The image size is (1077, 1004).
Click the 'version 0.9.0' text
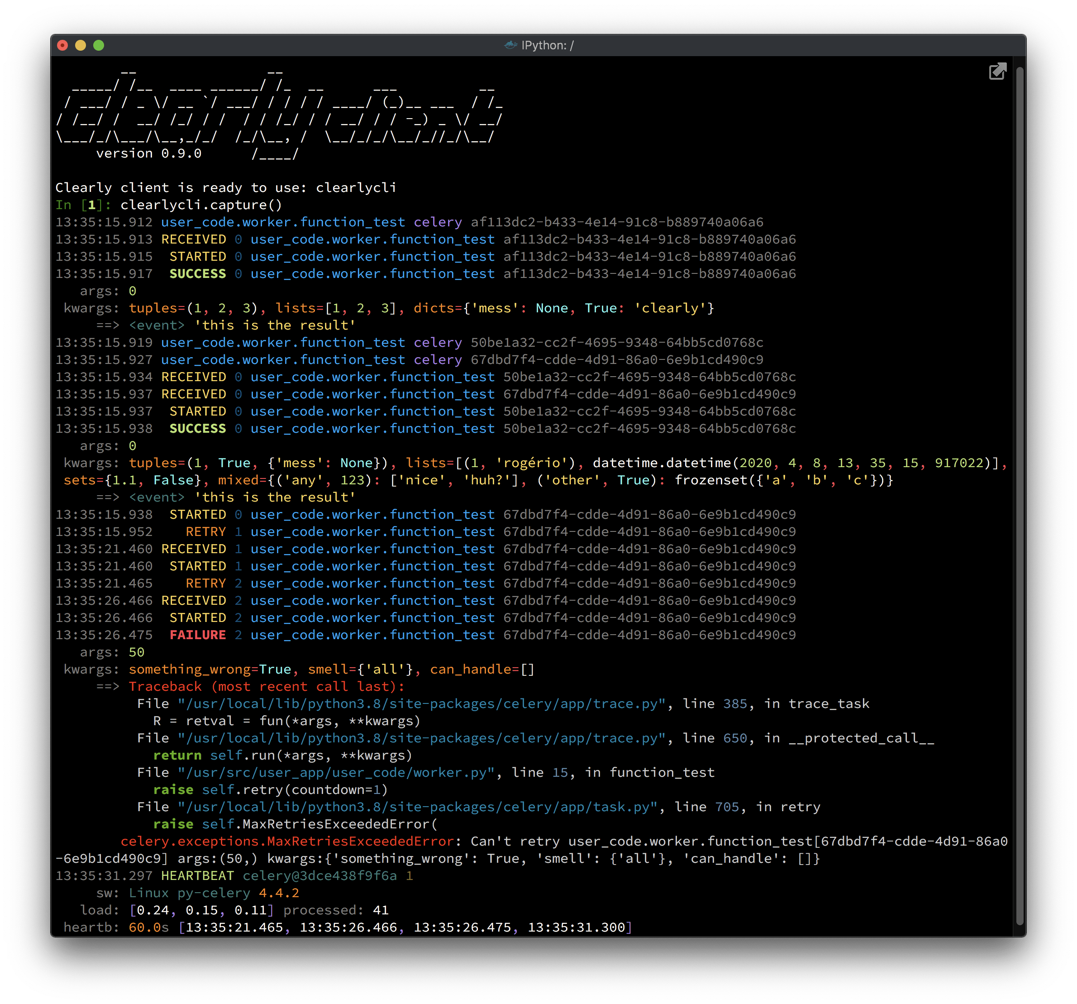[148, 153]
